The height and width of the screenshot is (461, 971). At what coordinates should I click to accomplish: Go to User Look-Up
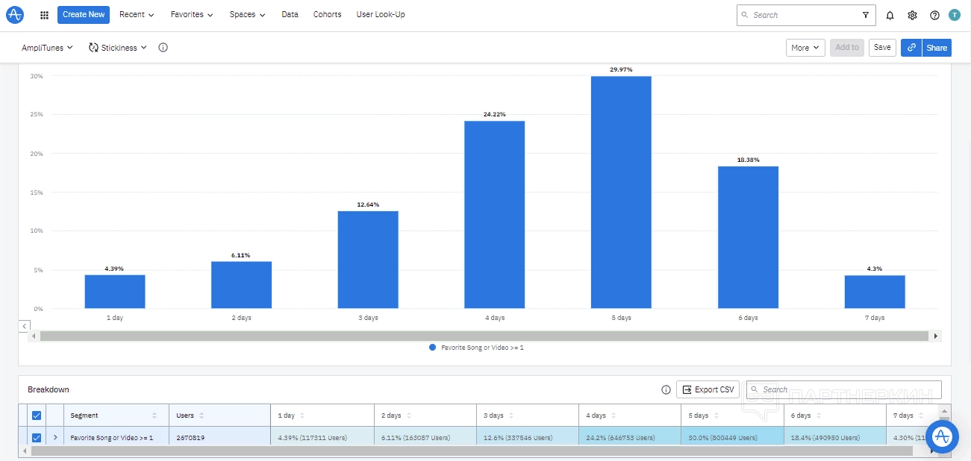click(x=381, y=15)
